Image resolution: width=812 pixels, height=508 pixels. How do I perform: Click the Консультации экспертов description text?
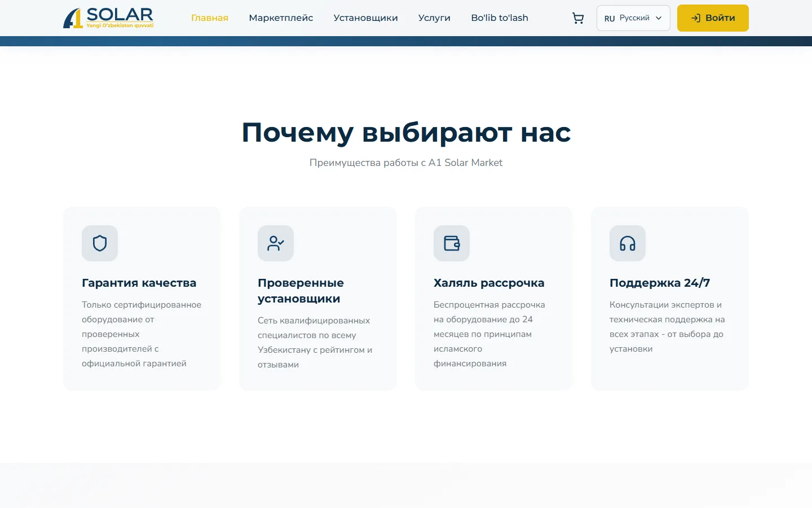point(667,327)
